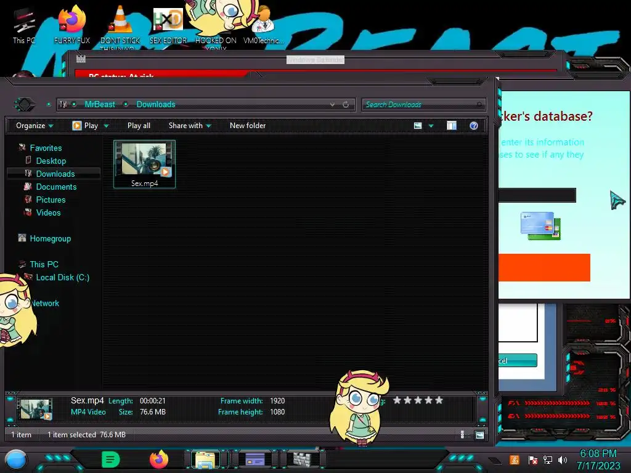Toggle the preview pane icon
The image size is (631, 473).
(x=452, y=126)
